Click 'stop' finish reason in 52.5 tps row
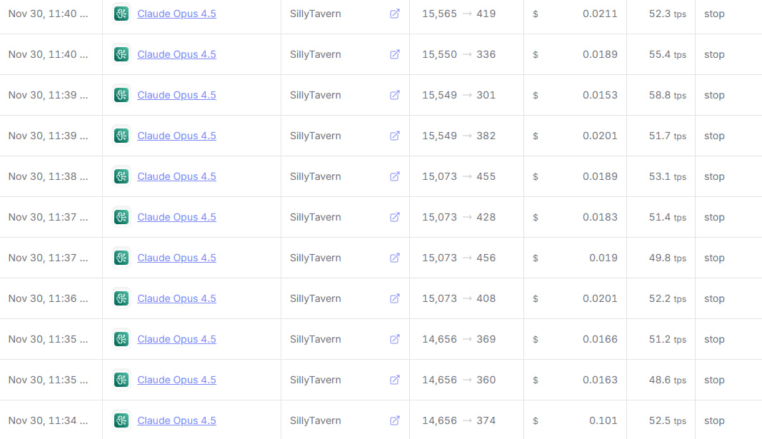 714,421
